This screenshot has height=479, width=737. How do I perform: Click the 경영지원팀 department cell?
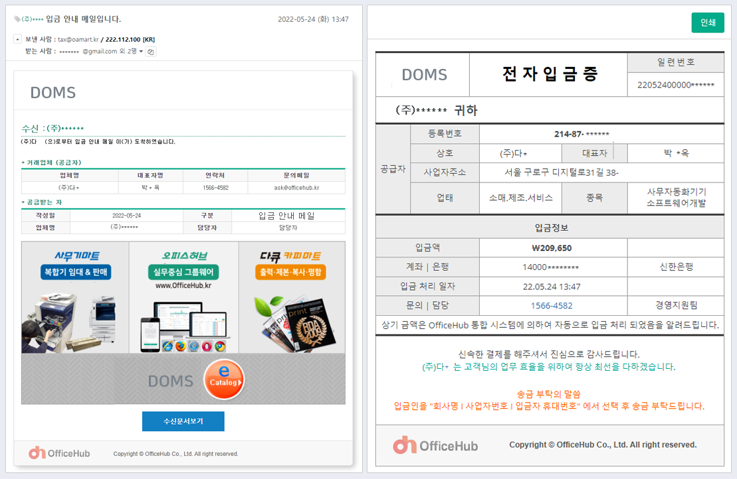[x=676, y=305]
